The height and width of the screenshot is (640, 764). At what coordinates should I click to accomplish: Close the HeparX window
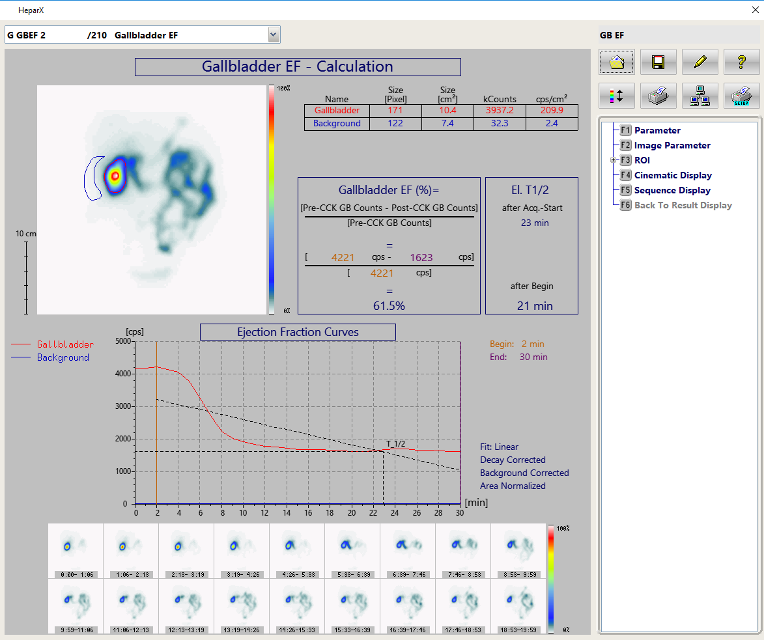(x=754, y=10)
